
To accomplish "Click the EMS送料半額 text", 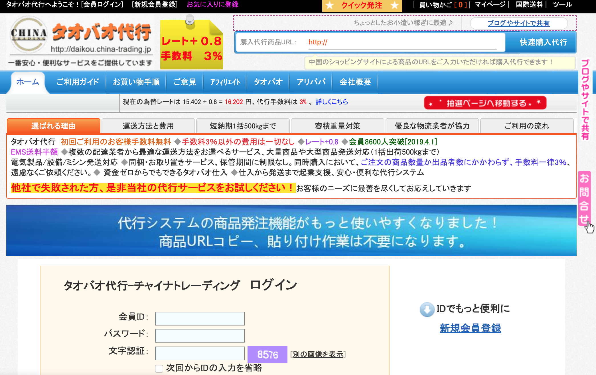I will (35, 152).
